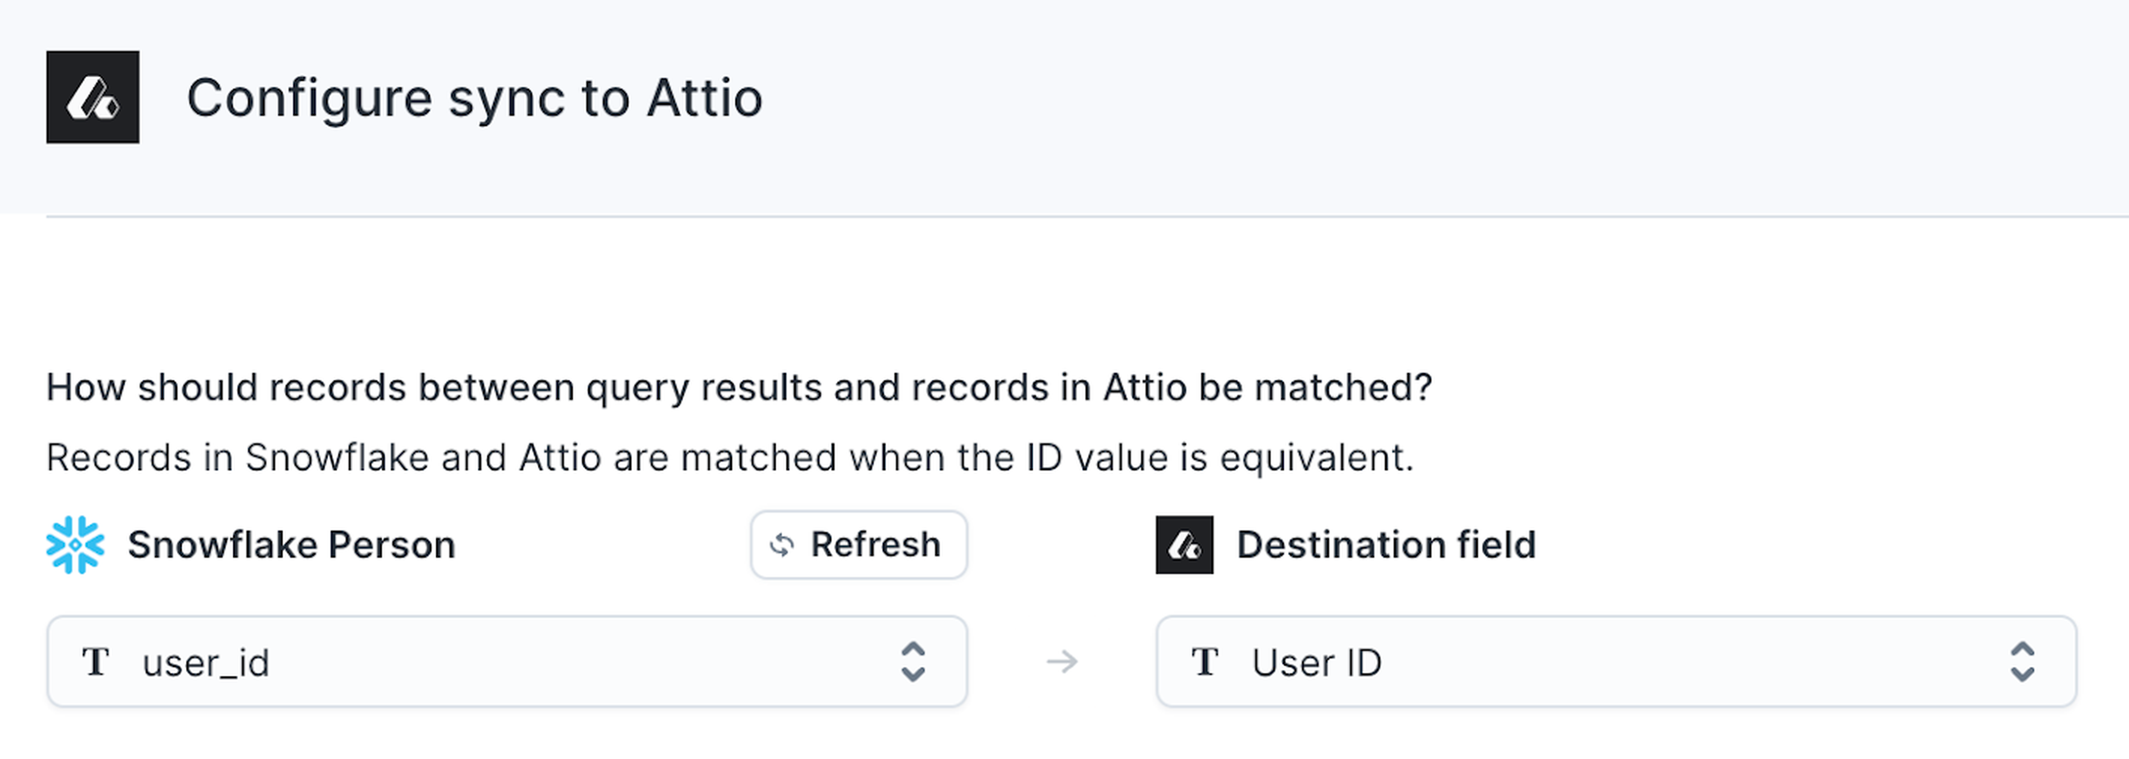Image resolution: width=2129 pixels, height=759 pixels.
Task: Click the record matching question heading
Action: [x=739, y=387]
